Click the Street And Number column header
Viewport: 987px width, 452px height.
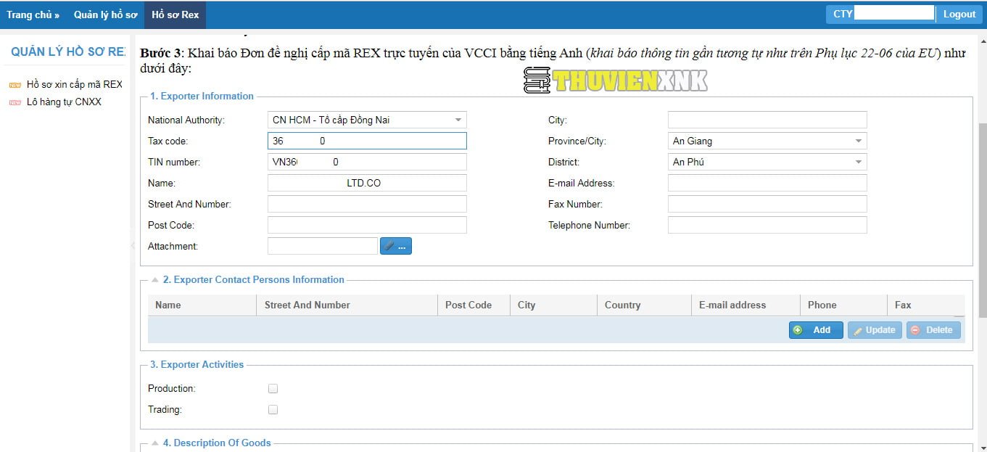coord(347,305)
